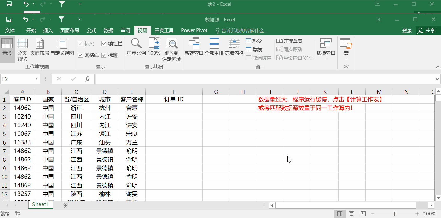This screenshot has height=218, width=441.
Task: Set zoom to 100% via ribbon
Action: pos(154,47)
